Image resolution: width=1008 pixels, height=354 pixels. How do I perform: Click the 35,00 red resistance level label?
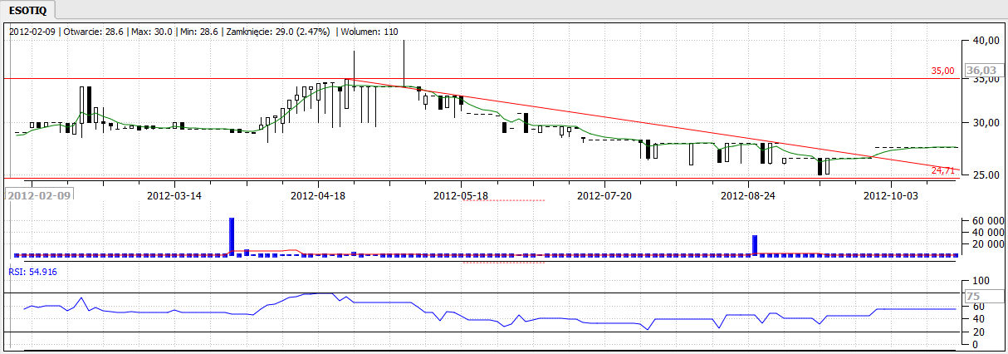(x=942, y=71)
